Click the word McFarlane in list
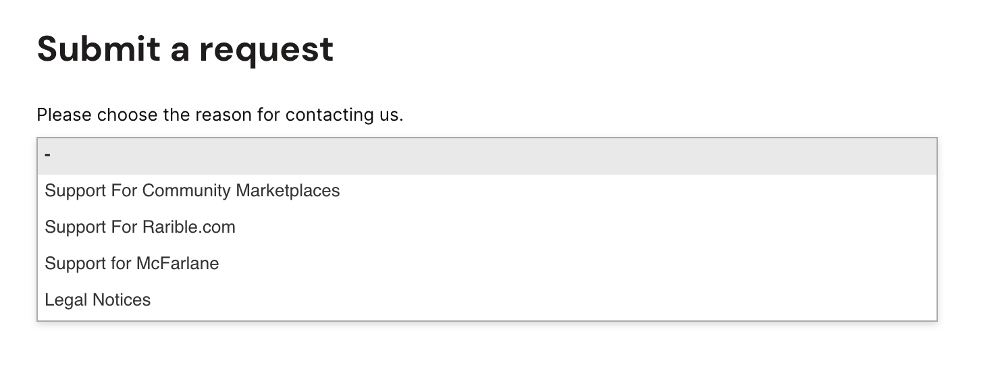Viewport: 1002px width, 371px height. pyautogui.click(x=178, y=263)
